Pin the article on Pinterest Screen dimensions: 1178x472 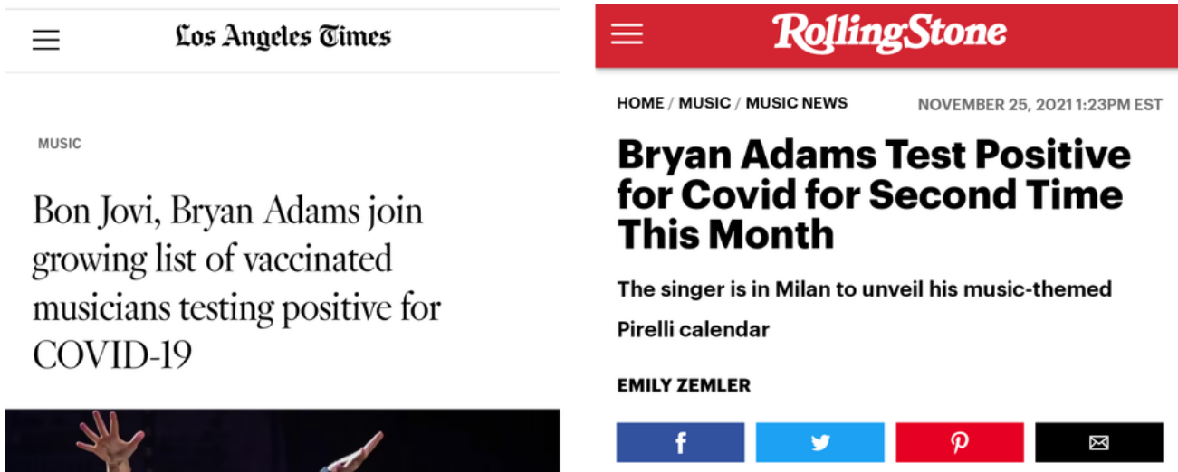960,442
